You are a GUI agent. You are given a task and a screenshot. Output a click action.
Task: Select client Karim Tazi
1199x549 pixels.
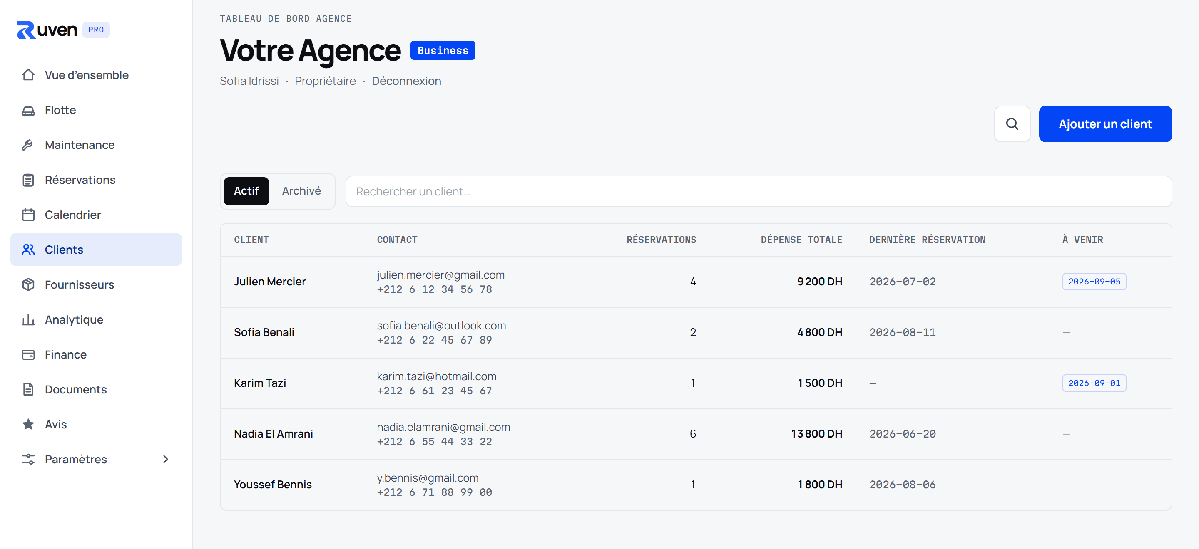(x=260, y=383)
